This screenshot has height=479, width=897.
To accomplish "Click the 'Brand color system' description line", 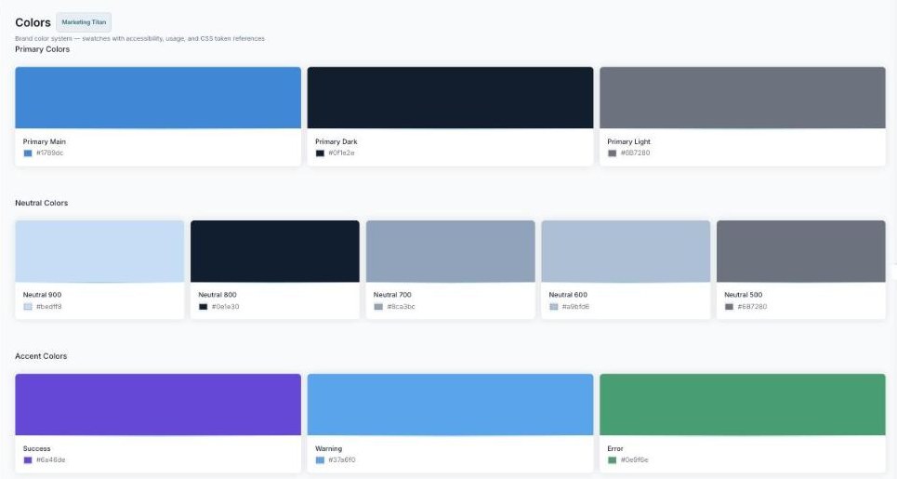I will 139,38.
